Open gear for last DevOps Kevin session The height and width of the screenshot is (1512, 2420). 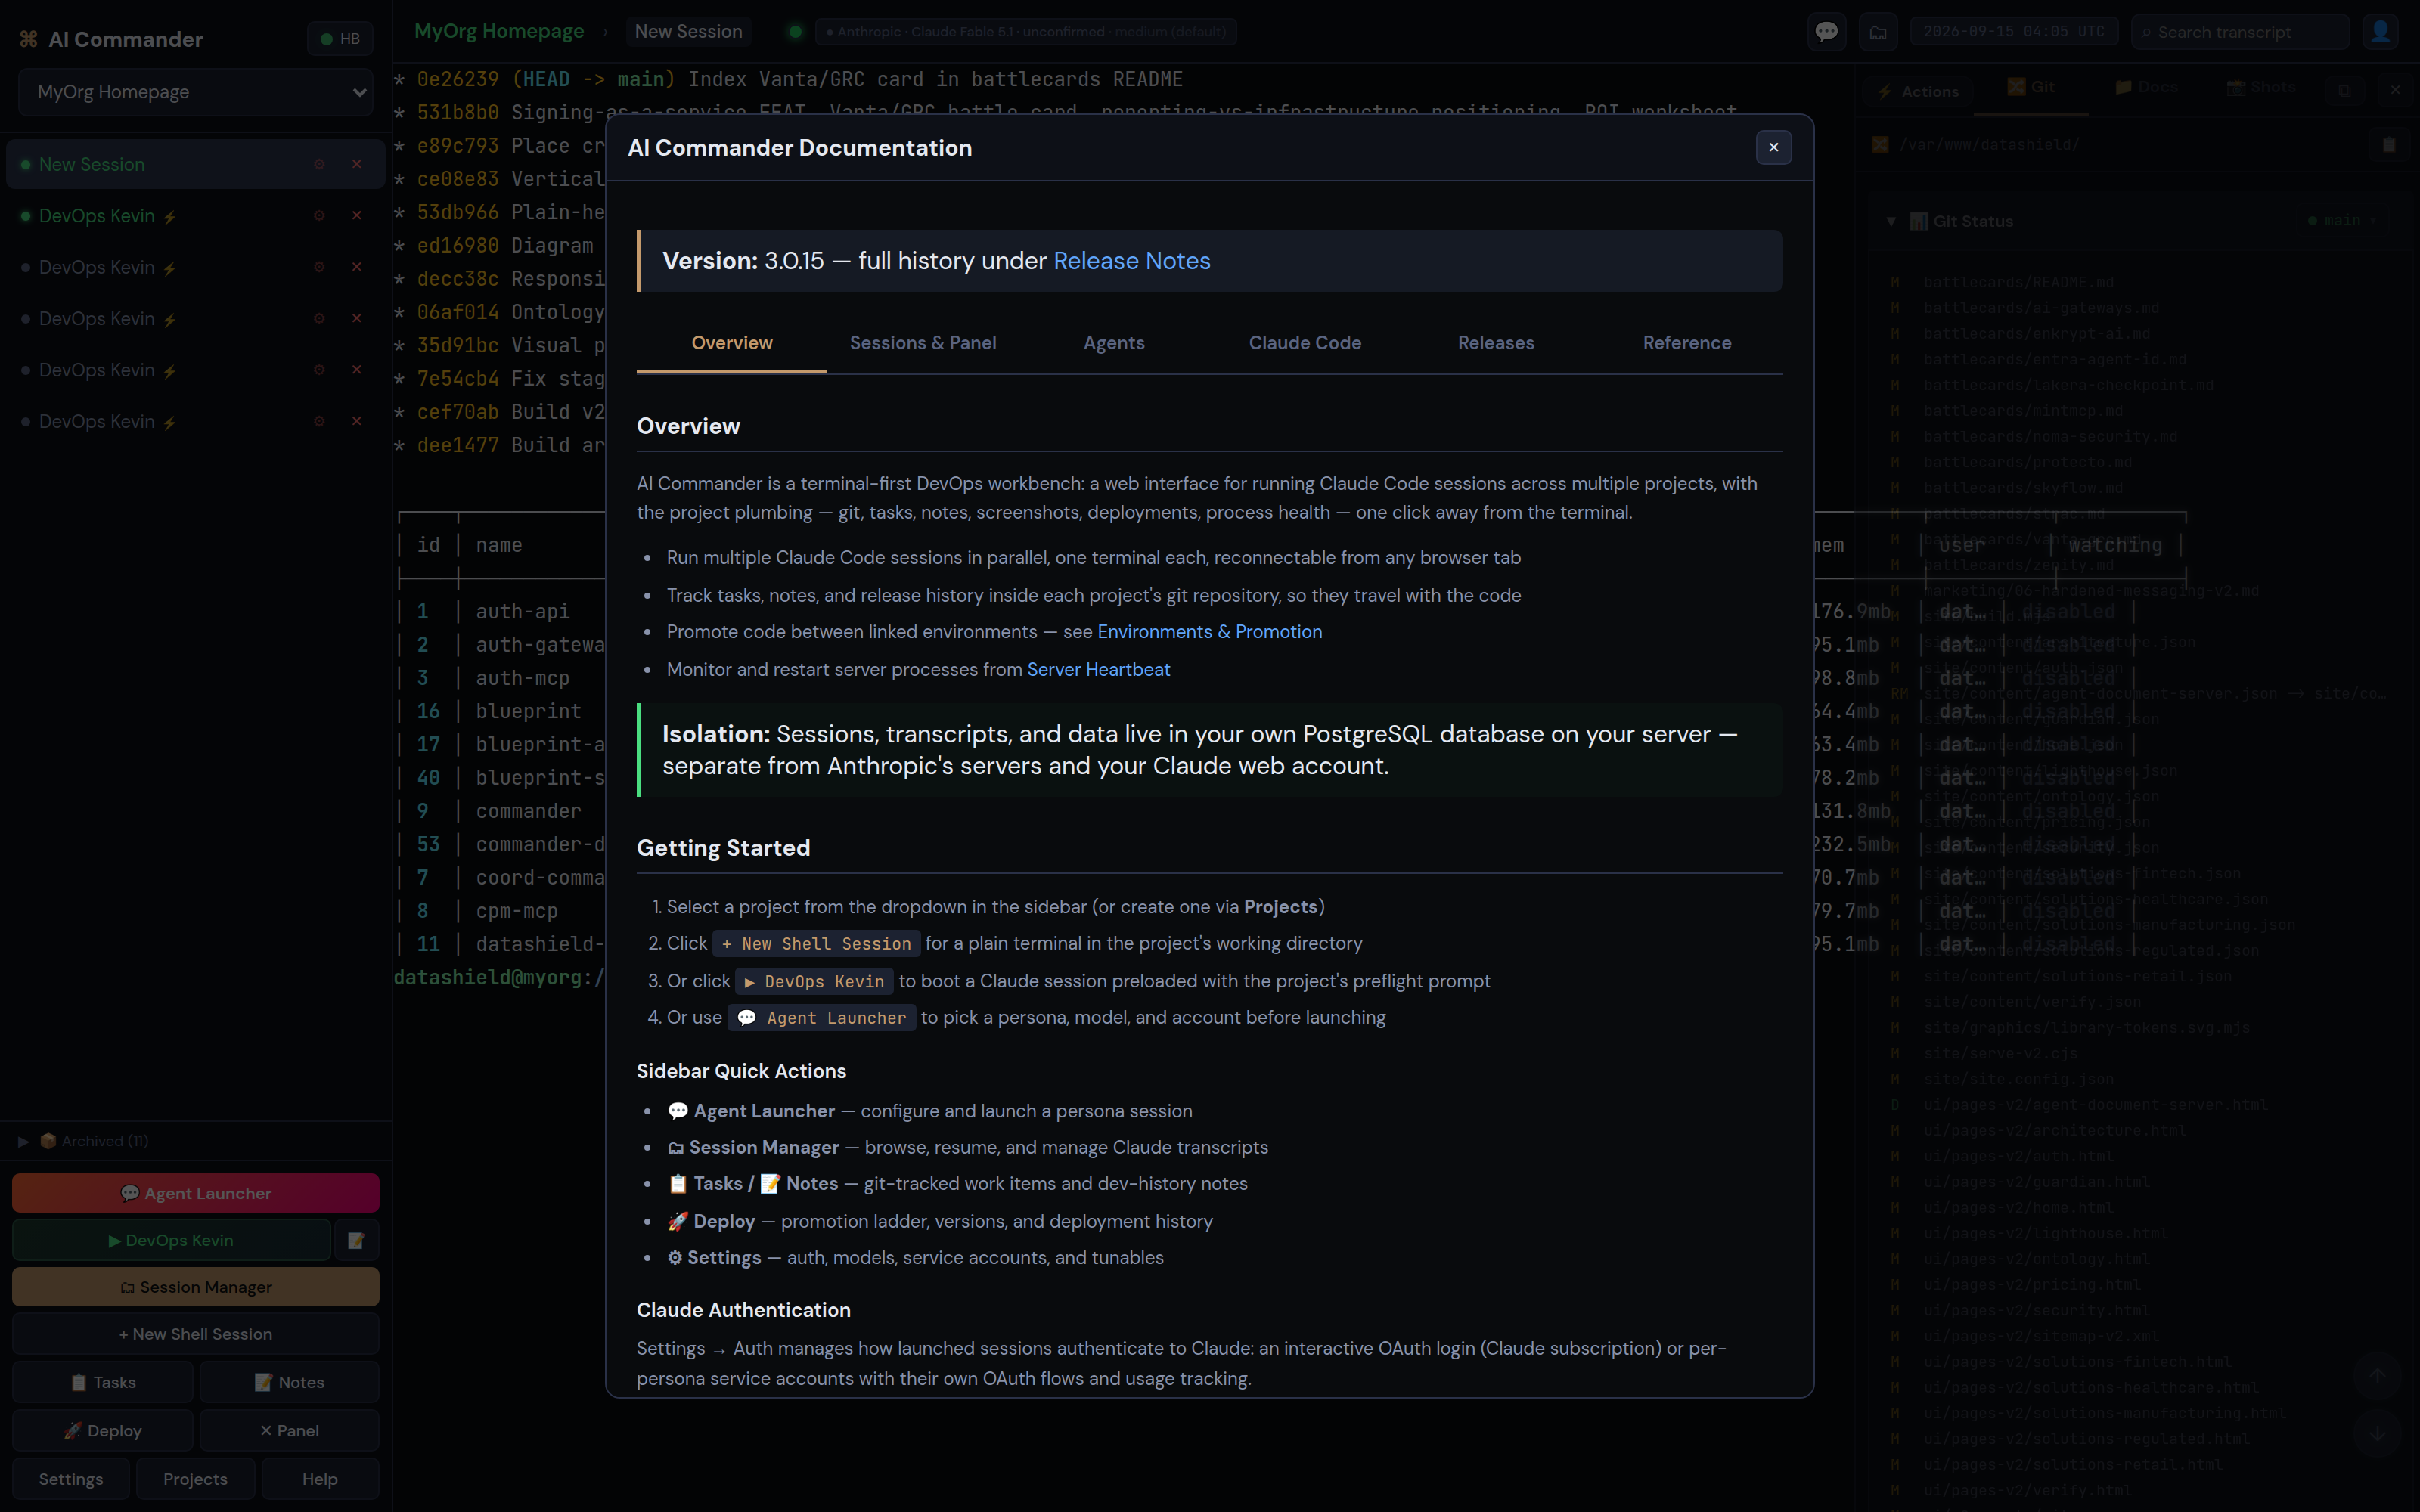(x=319, y=421)
